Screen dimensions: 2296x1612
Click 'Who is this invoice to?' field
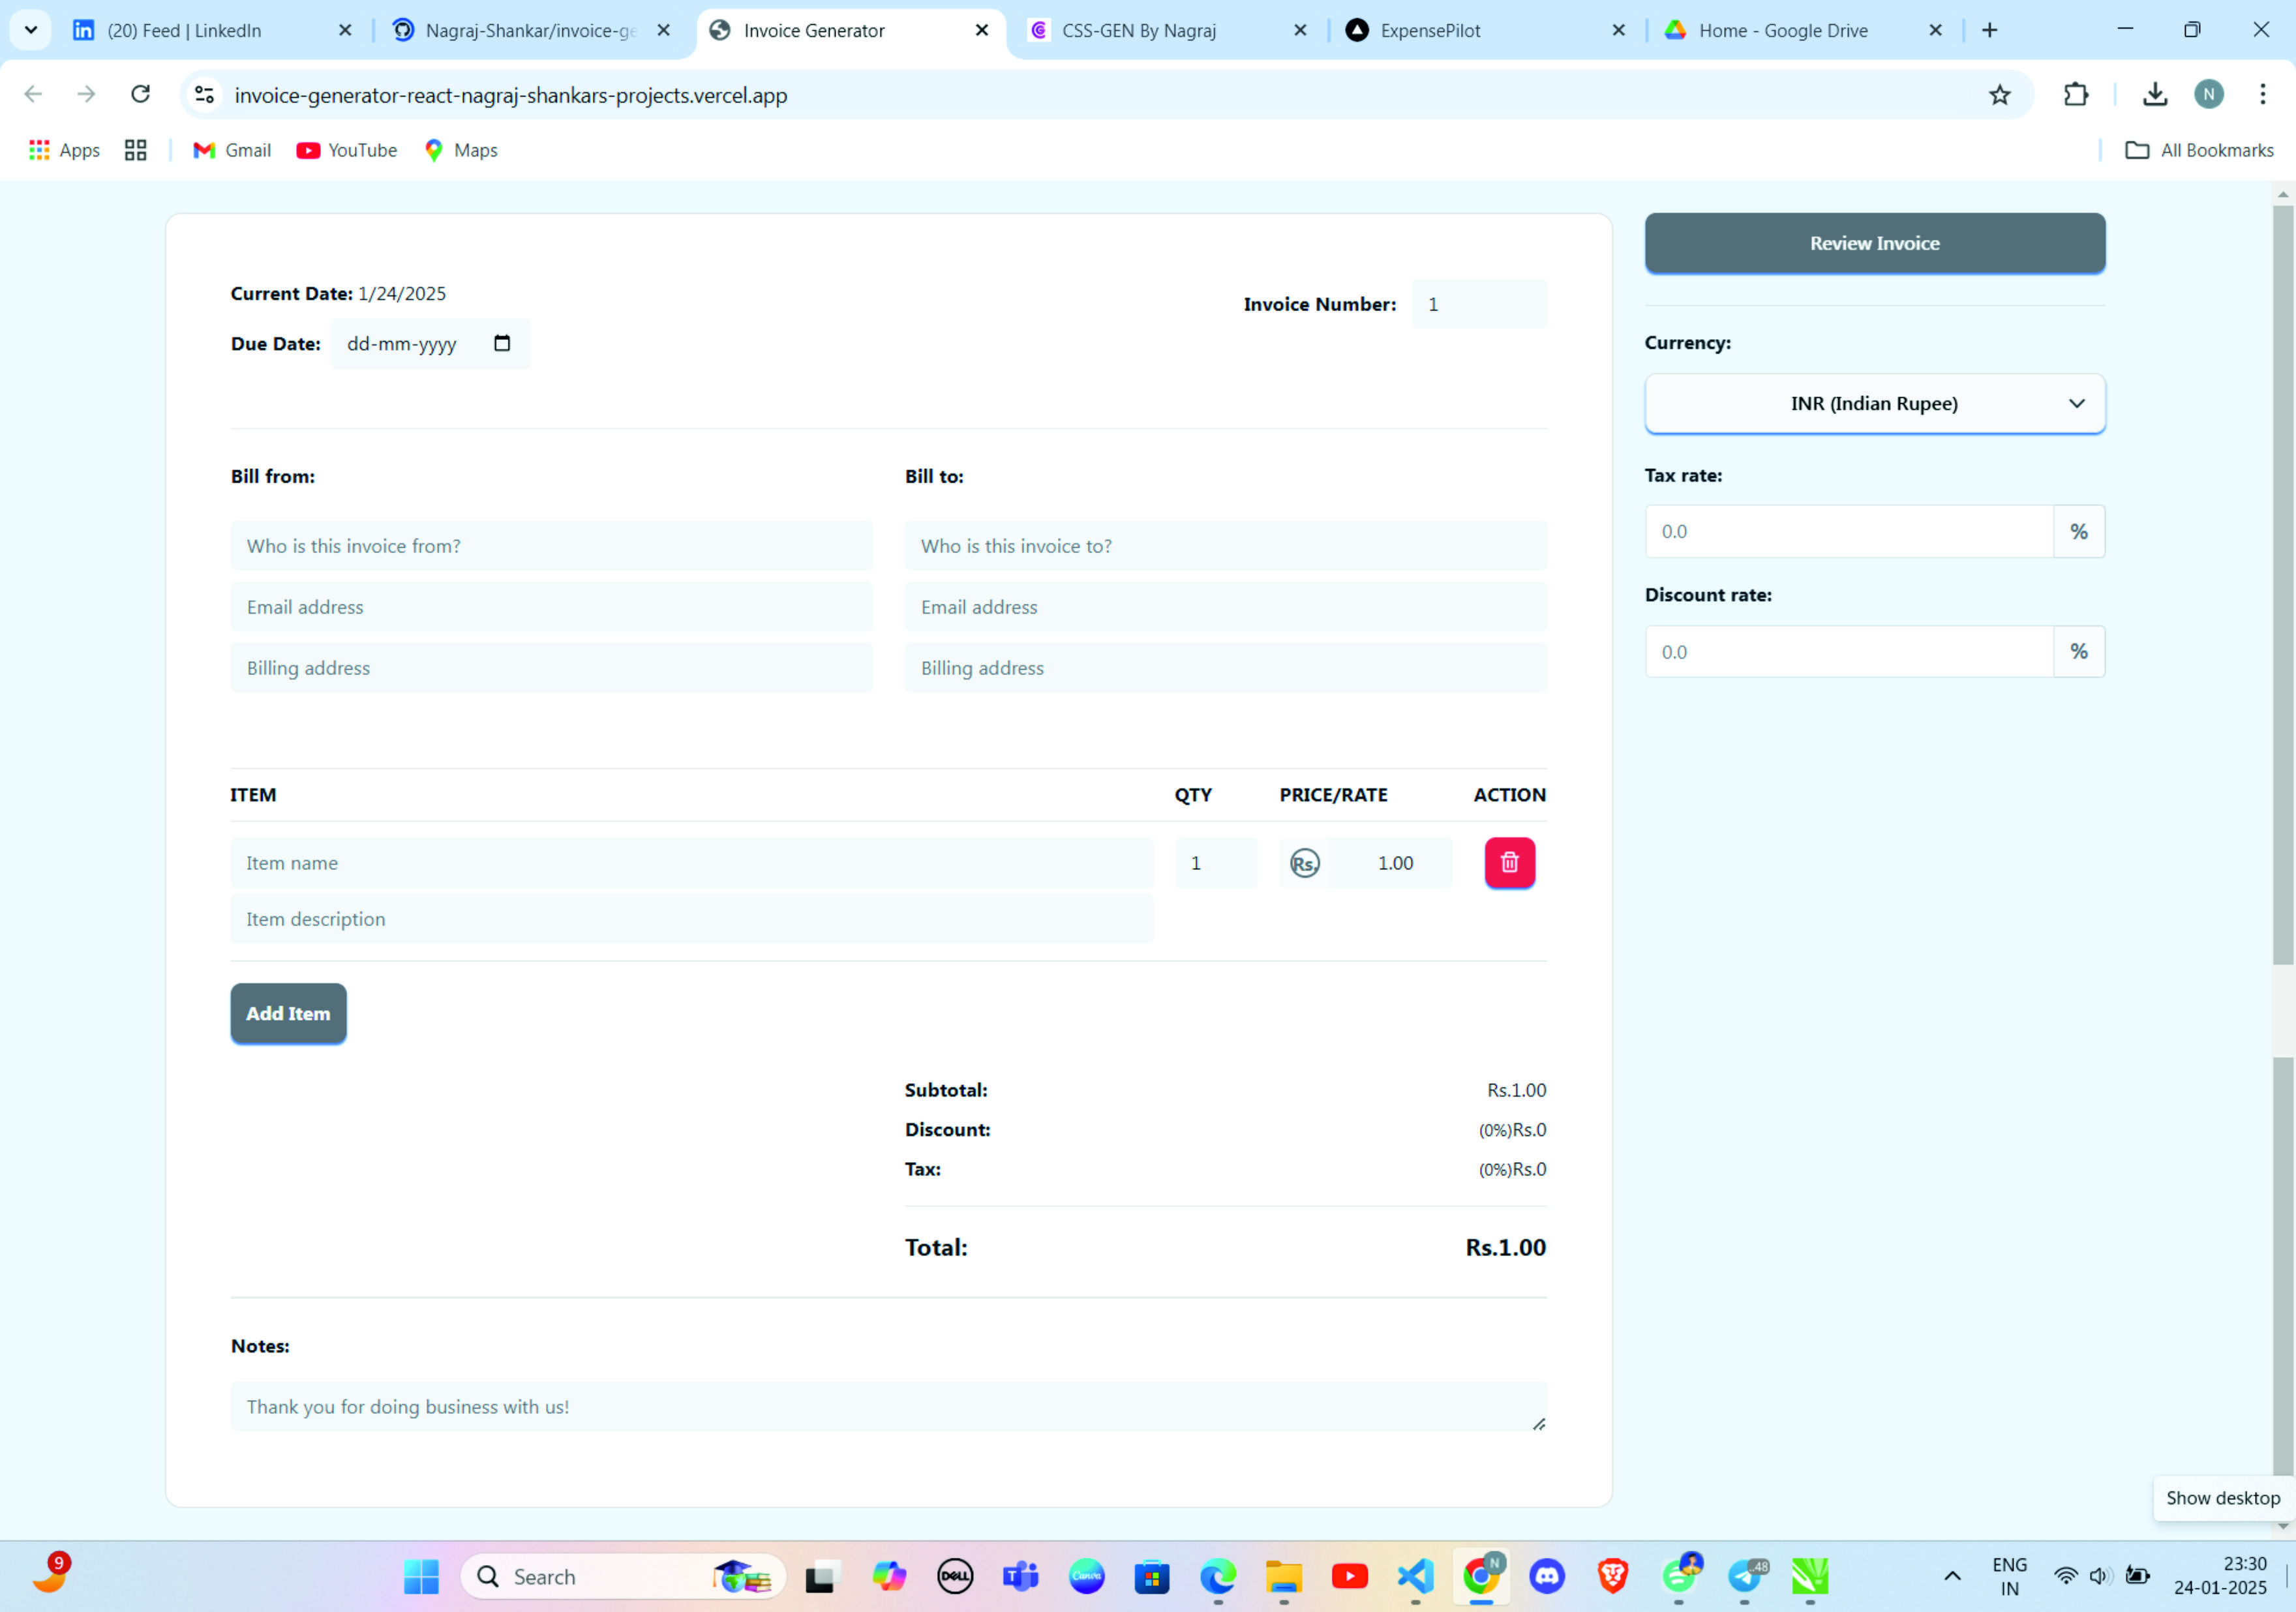pyautogui.click(x=1225, y=546)
